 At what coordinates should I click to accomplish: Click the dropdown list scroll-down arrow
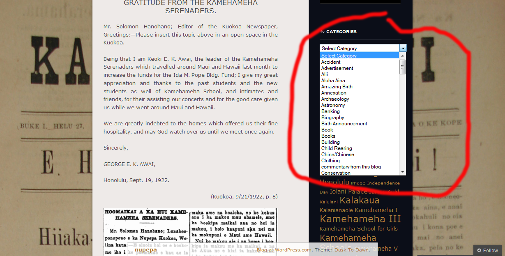coord(403,172)
